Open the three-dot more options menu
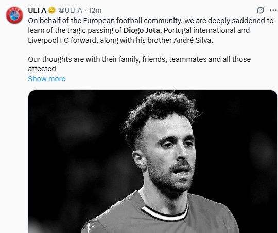Viewport: 278px width, 233px height. pos(273,10)
